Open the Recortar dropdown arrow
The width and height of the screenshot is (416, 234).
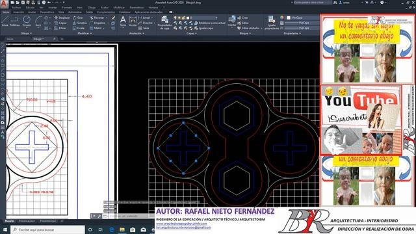(107, 18)
